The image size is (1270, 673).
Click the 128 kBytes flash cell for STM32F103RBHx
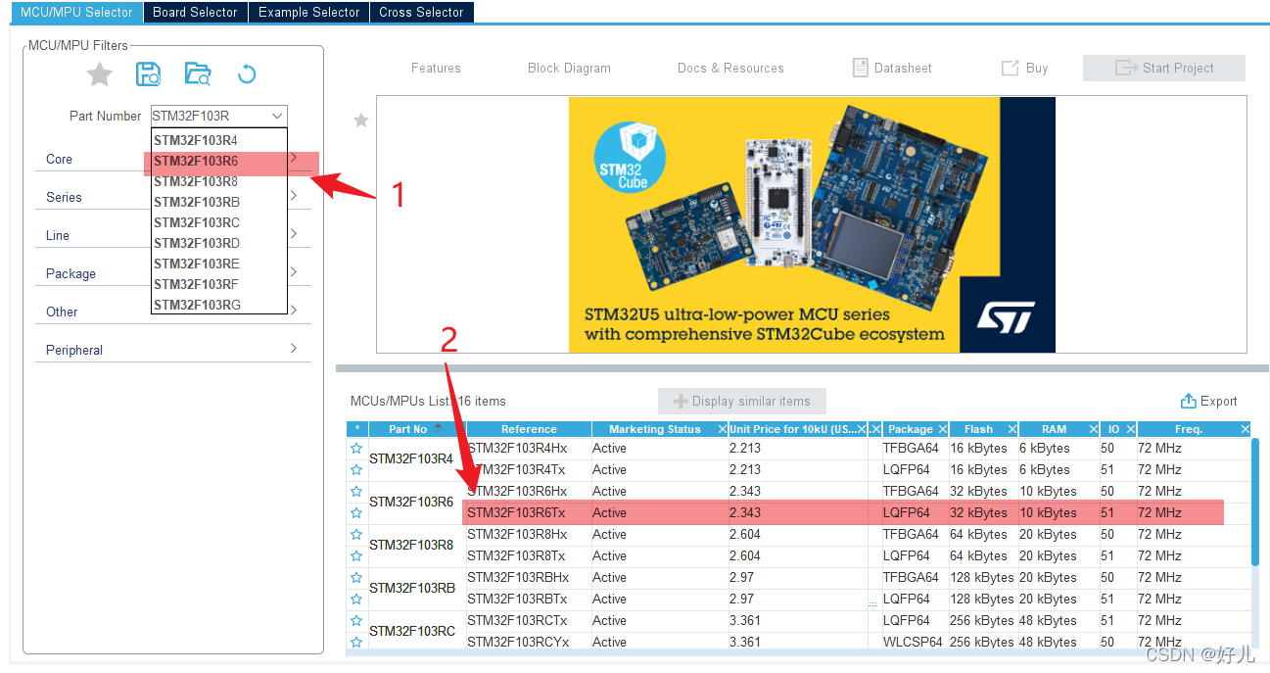[x=982, y=578]
